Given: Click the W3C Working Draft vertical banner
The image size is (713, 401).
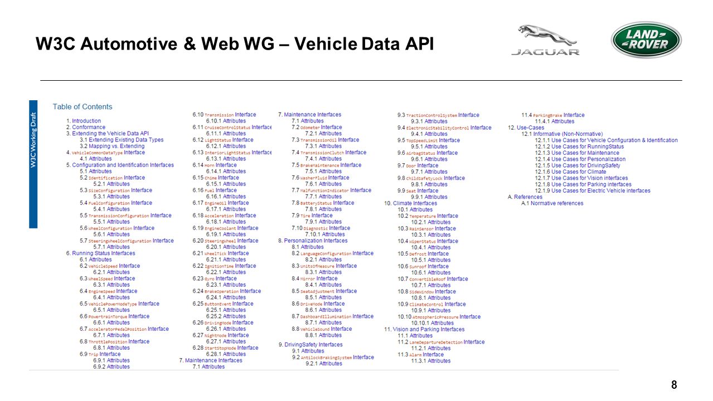Looking at the screenshot, I should coord(33,164).
